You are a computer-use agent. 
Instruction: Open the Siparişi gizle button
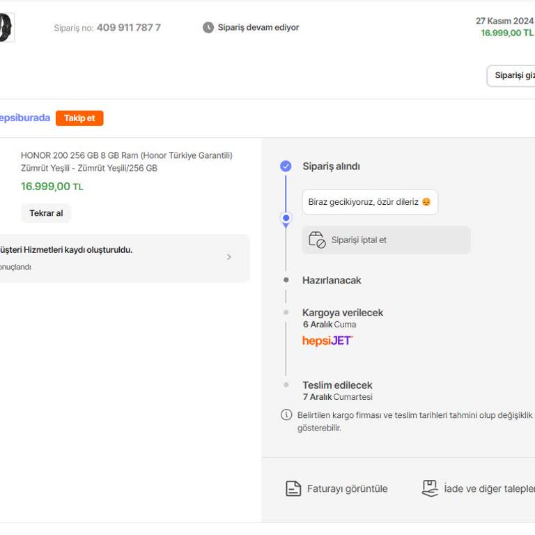point(511,76)
